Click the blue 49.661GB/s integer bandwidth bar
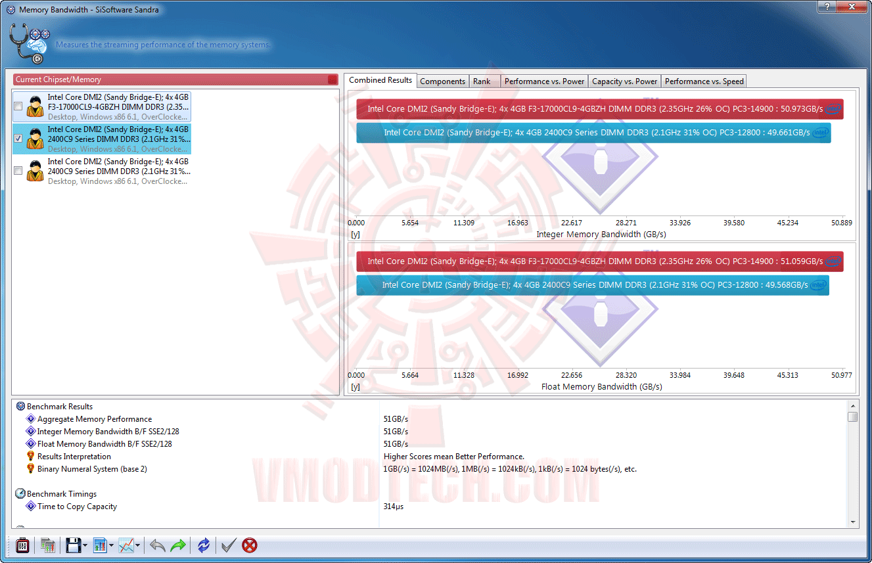The height and width of the screenshot is (563, 872). click(x=594, y=133)
